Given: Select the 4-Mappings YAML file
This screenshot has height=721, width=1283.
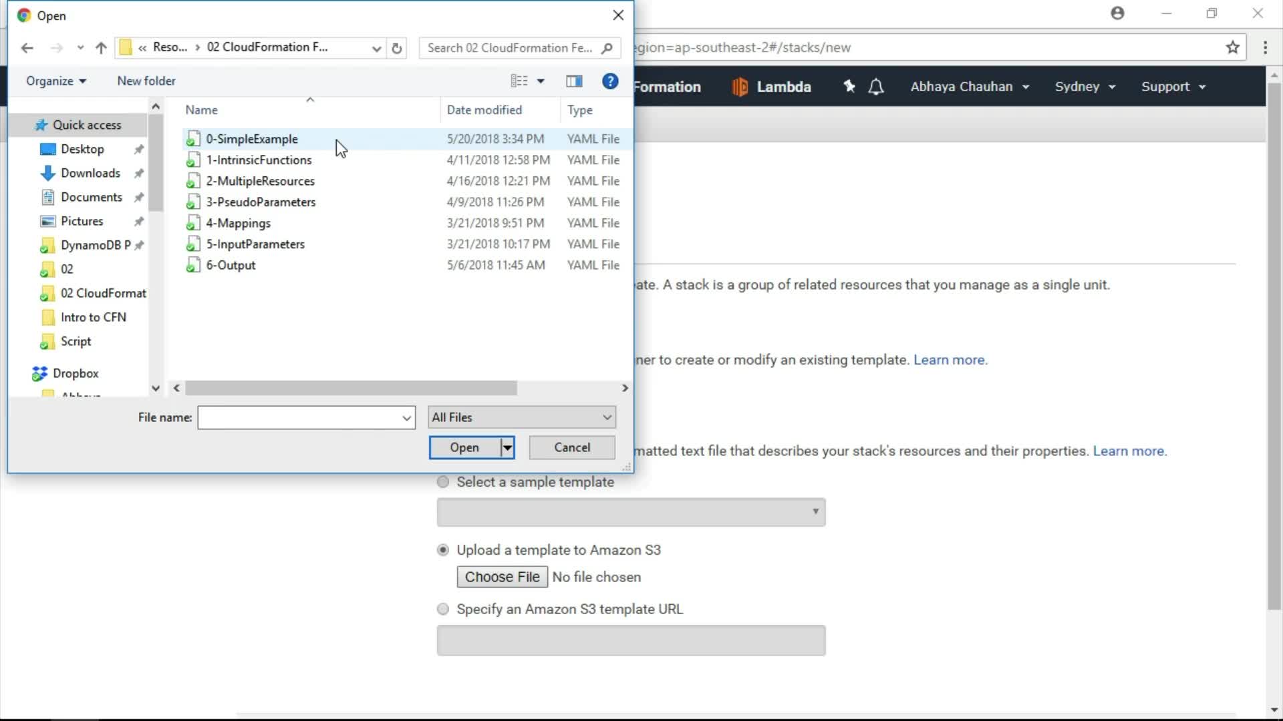Looking at the screenshot, I should pyautogui.click(x=239, y=223).
